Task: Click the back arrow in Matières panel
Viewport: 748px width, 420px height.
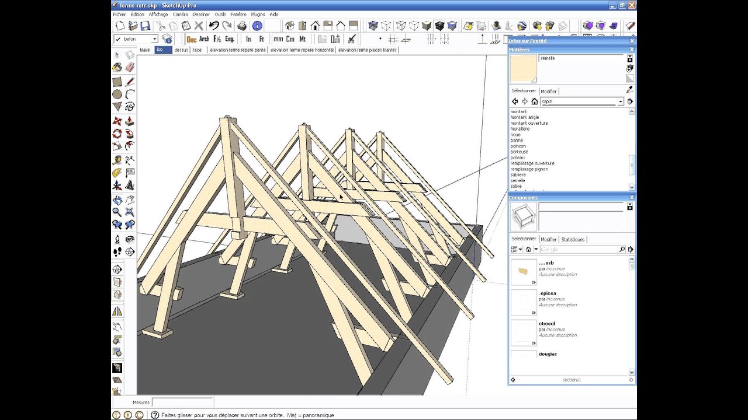Action: 515,101
